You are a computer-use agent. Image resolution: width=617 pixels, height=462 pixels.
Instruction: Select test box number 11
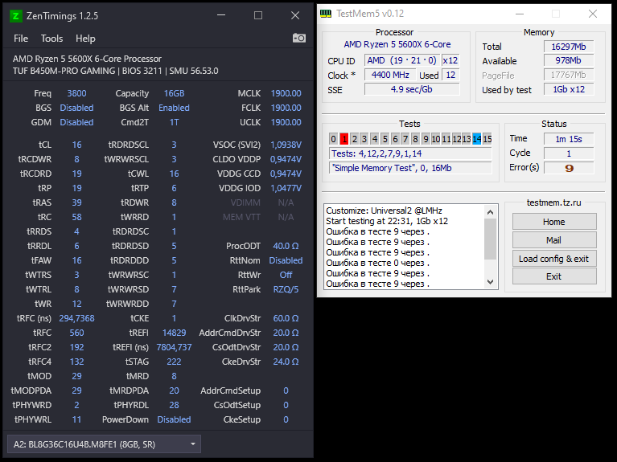(446, 139)
